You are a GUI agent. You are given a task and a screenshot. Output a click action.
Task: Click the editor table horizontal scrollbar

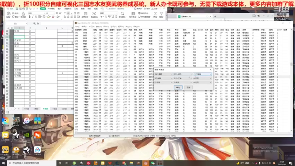182,133
